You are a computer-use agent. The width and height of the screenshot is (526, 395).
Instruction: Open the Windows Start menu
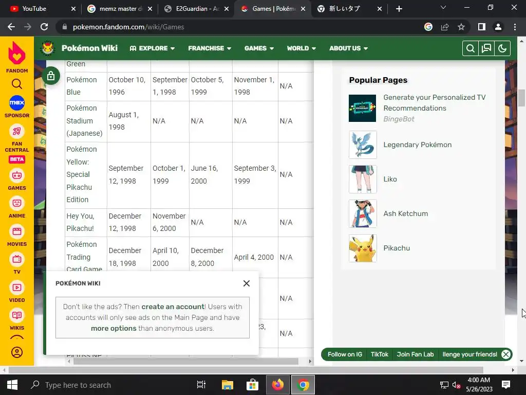12,385
